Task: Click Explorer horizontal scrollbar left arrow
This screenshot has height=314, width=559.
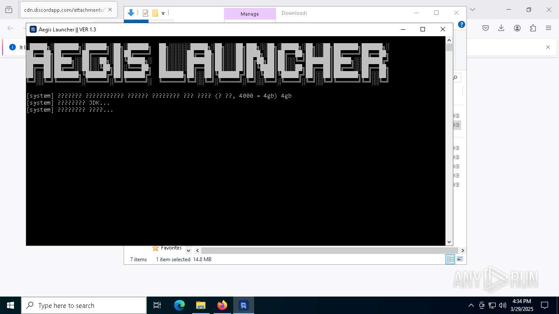Action: click(x=197, y=250)
